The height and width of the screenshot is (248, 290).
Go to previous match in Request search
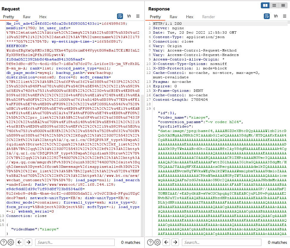point(20,242)
